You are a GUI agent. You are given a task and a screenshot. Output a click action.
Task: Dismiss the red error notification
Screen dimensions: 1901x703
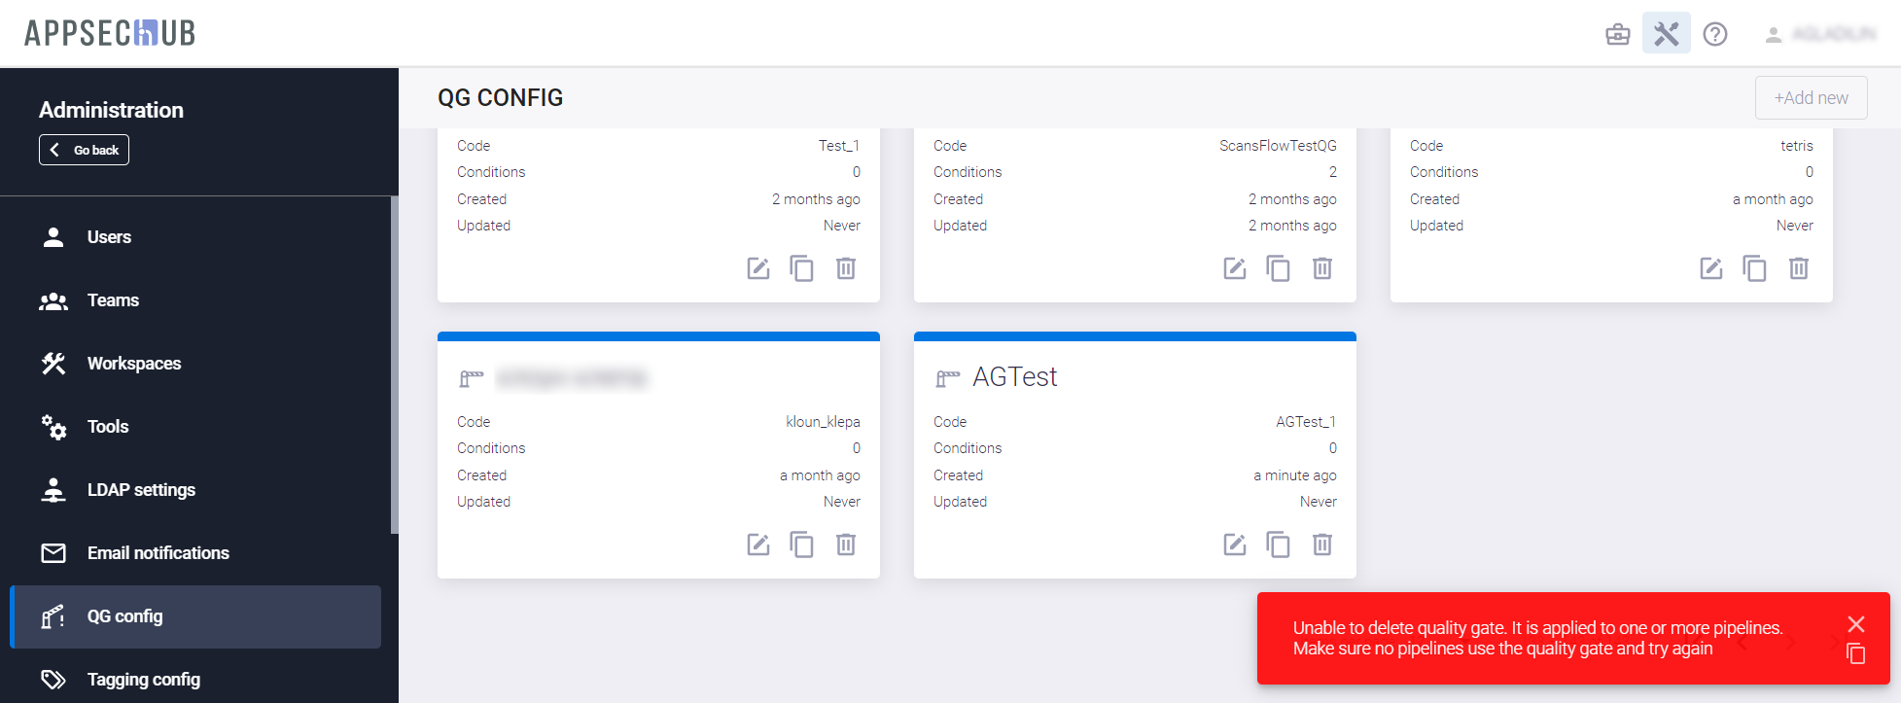click(1855, 624)
